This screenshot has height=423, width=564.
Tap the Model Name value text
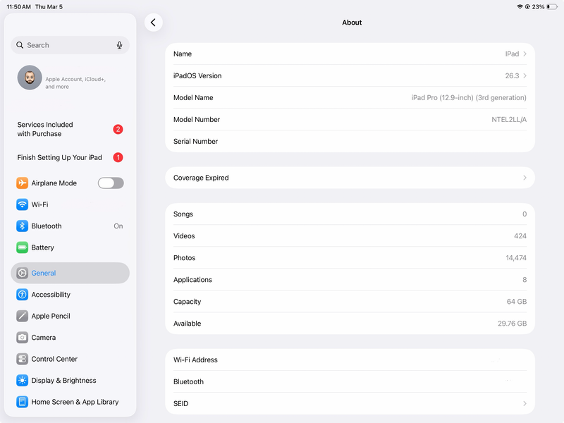pos(469,97)
